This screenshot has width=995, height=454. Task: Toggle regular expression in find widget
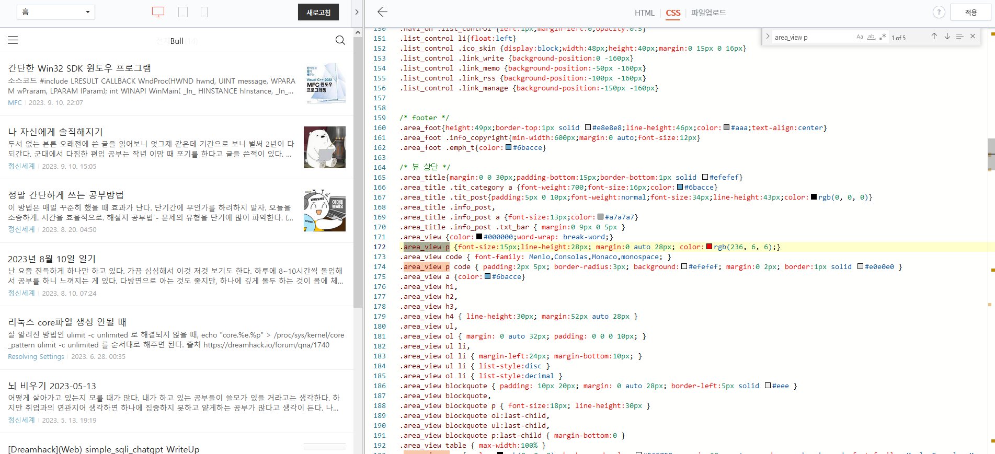(883, 37)
